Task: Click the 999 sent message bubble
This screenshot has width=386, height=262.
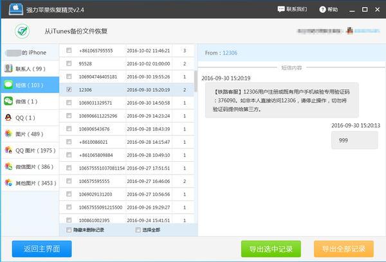Action: pos(354,140)
